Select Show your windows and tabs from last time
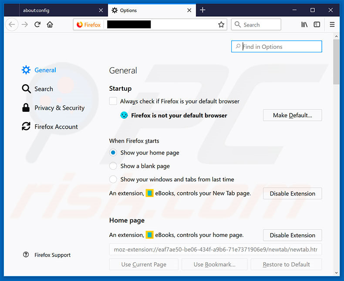The image size is (344, 281). point(113,179)
